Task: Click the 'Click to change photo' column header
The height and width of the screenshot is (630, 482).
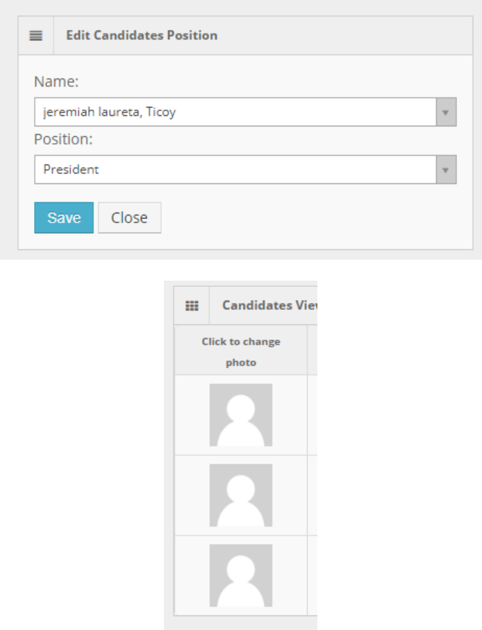Action: tap(241, 351)
